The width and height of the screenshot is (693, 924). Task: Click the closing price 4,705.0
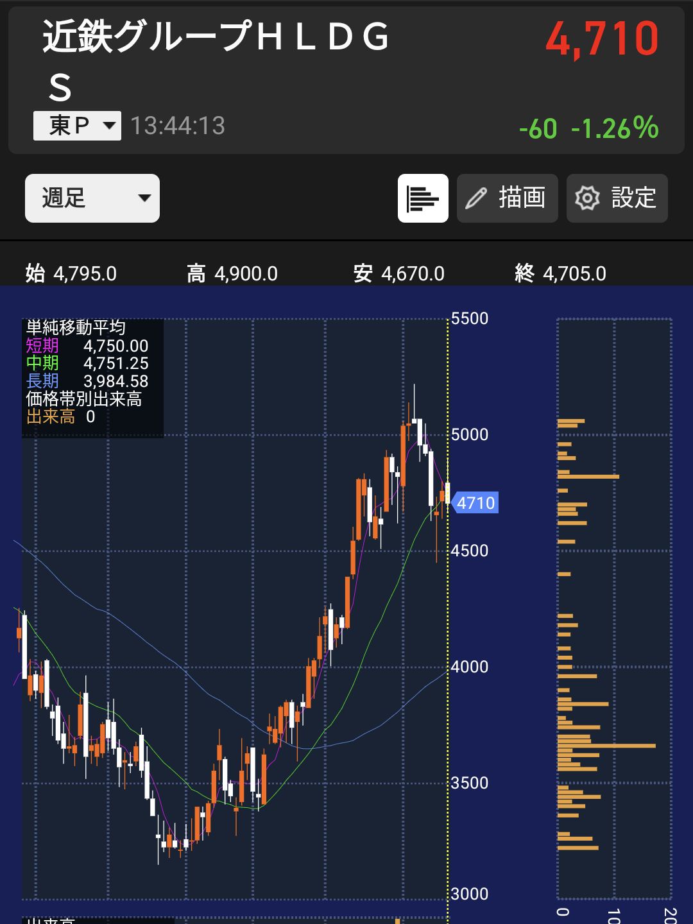[574, 274]
